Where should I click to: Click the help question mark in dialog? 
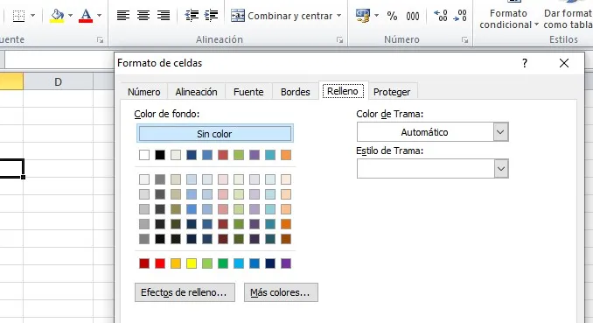(525, 63)
